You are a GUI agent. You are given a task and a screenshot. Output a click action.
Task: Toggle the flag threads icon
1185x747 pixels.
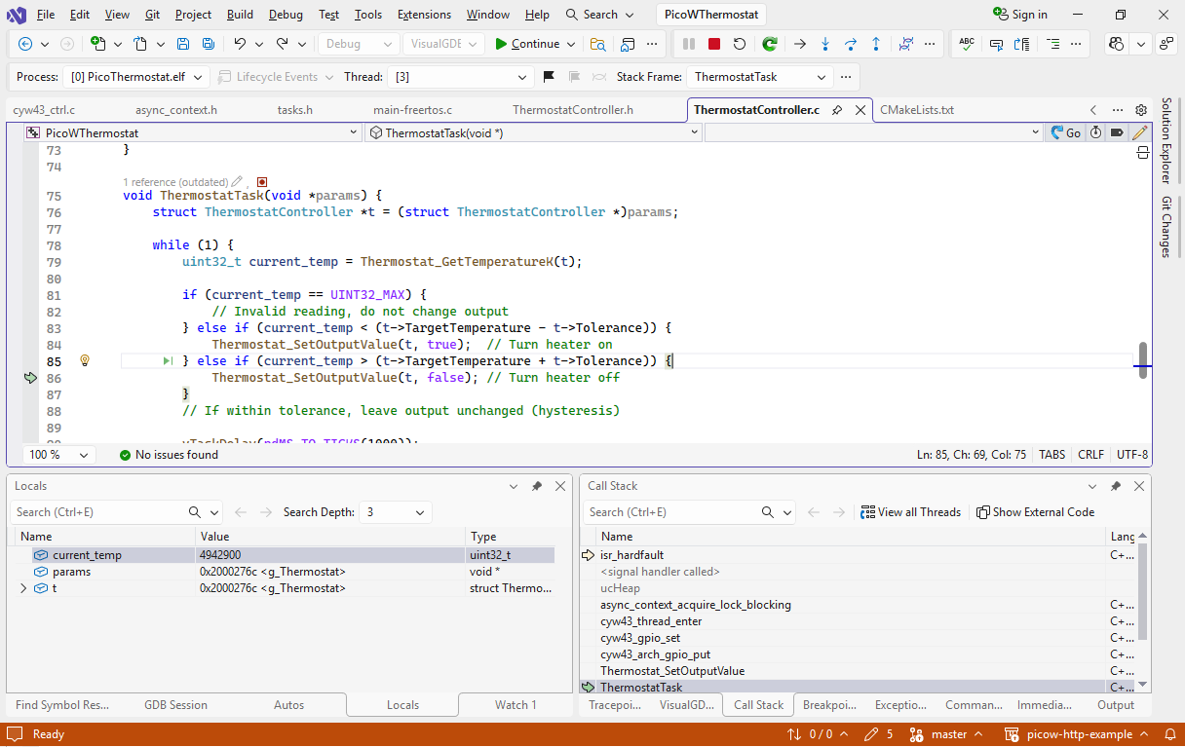(549, 77)
